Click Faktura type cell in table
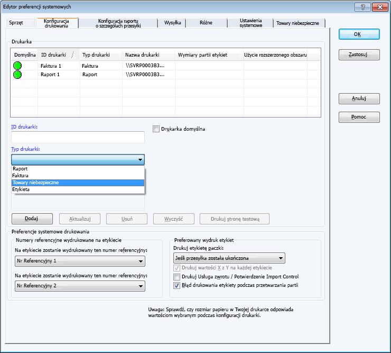 pyautogui.click(x=101, y=66)
